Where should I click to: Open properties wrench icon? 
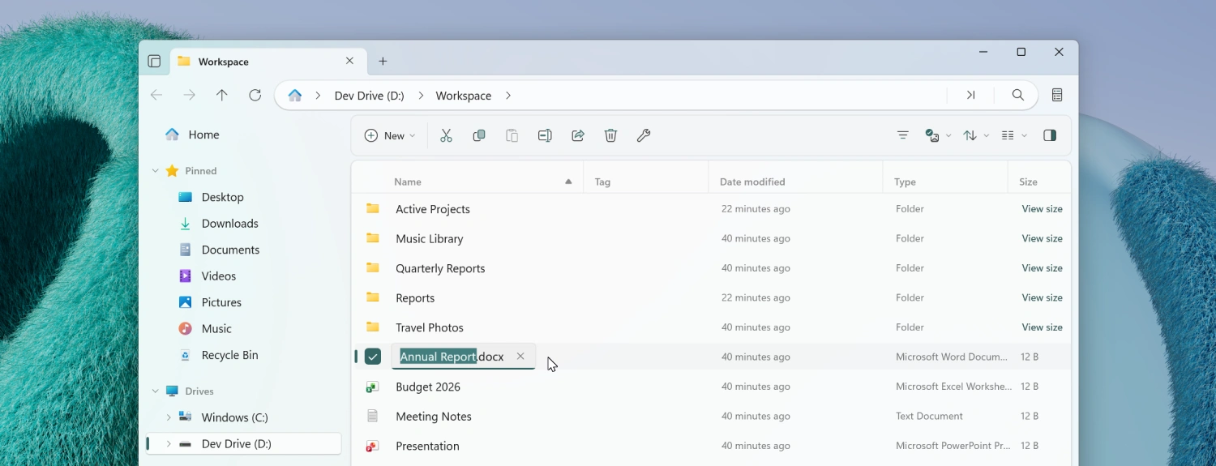tap(644, 135)
